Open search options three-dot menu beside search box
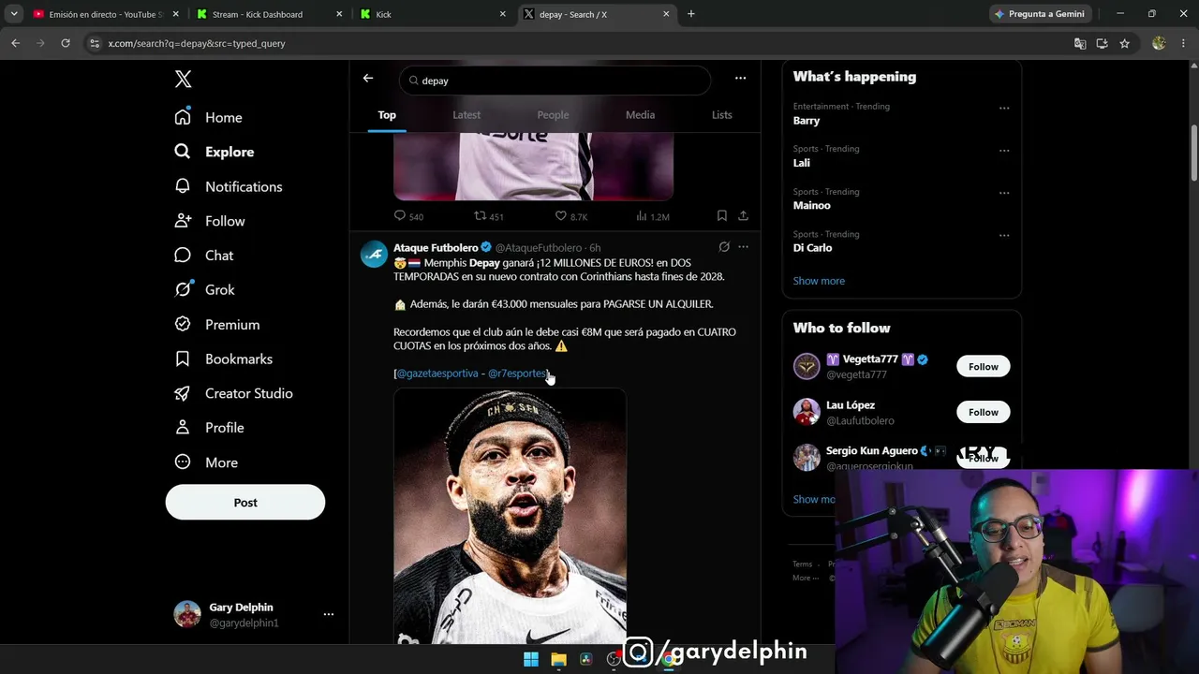1199x674 pixels. coord(740,79)
